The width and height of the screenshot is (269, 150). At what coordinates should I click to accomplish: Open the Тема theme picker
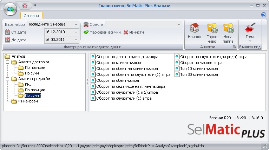pos(250,33)
